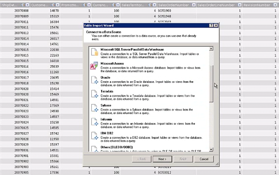The image size is (279, 175).
Task: Choose the Informix data source title
Action: [106, 119]
